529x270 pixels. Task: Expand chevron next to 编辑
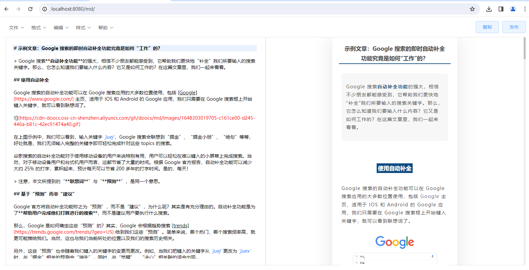point(67,28)
